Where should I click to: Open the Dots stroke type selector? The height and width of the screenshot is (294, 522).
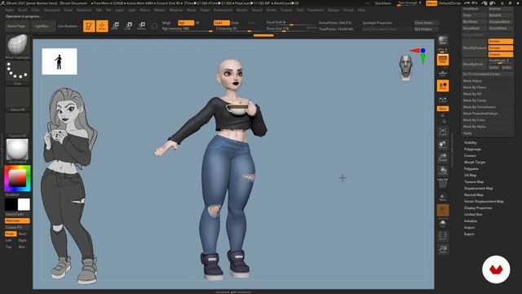click(17, 71)
